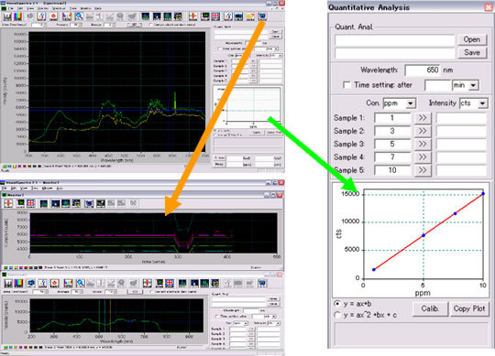Image resolution: width=495 pixels, height=356 pixels.
Task: Enable the Time setting after checkbox
Action: [346, 85]
